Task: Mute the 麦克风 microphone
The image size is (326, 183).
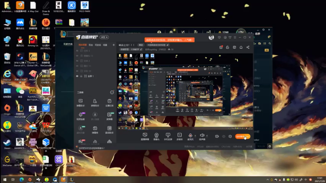Action: click(190, 136)
